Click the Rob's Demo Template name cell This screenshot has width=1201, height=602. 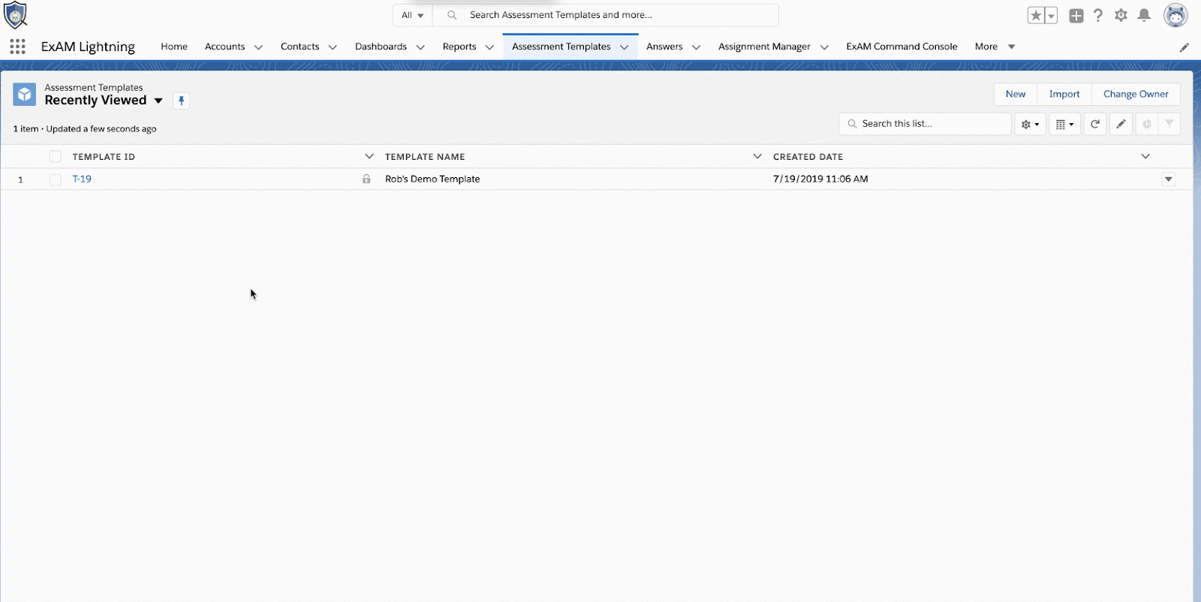432,179
